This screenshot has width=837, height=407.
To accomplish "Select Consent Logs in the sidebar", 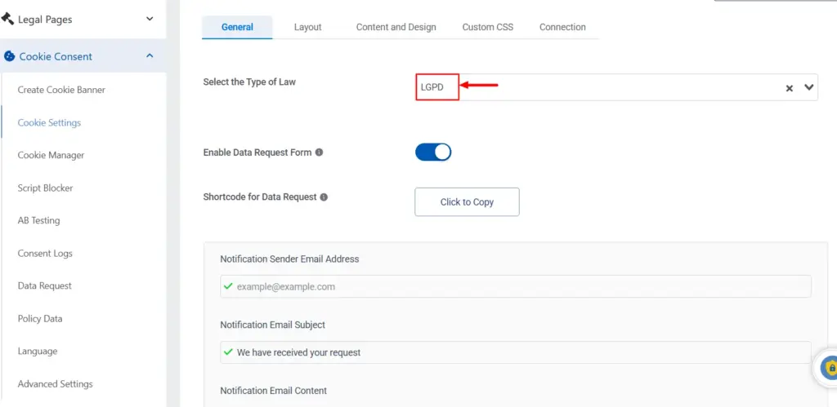I will 45,254.
